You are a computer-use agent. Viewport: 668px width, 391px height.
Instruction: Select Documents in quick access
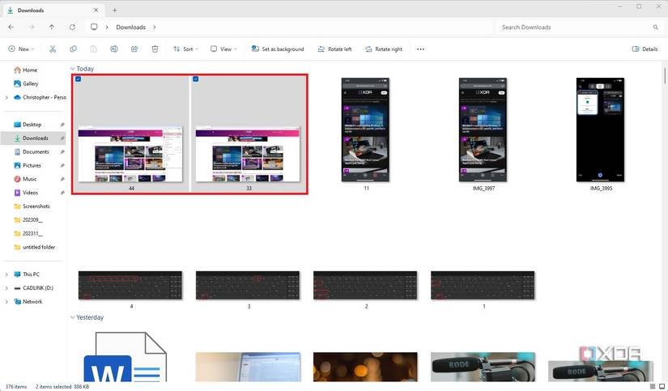(34, 151)
